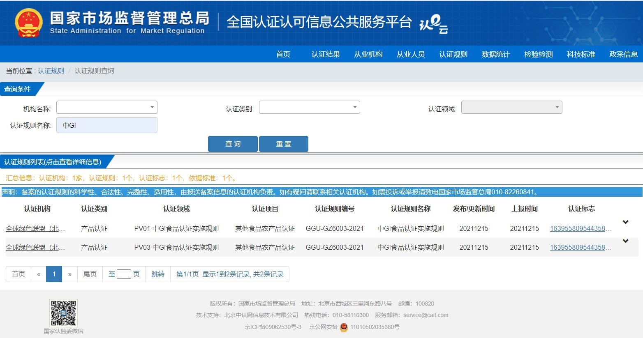Click the national emblem logo
Screen dimensions: 643x338
point(28,23)
